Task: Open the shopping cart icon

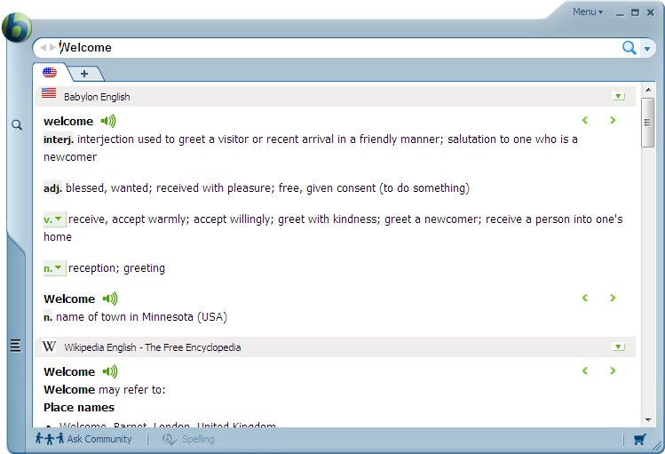Action: pyautogui.click(x=640, y=439)
